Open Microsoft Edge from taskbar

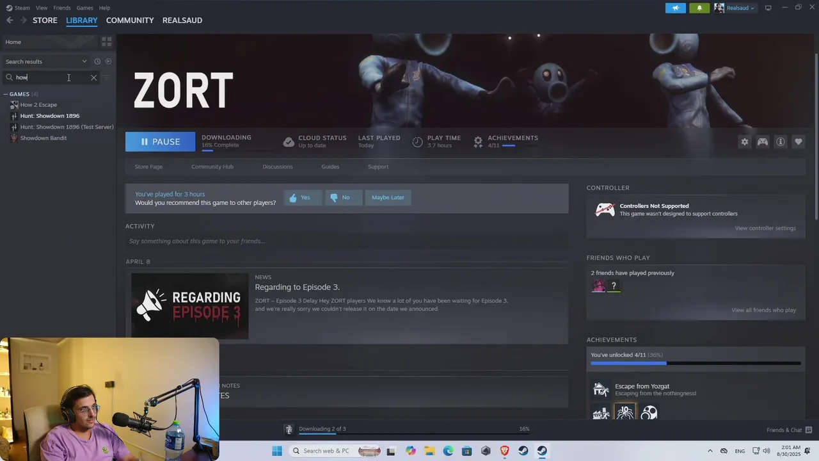(448, 451)
